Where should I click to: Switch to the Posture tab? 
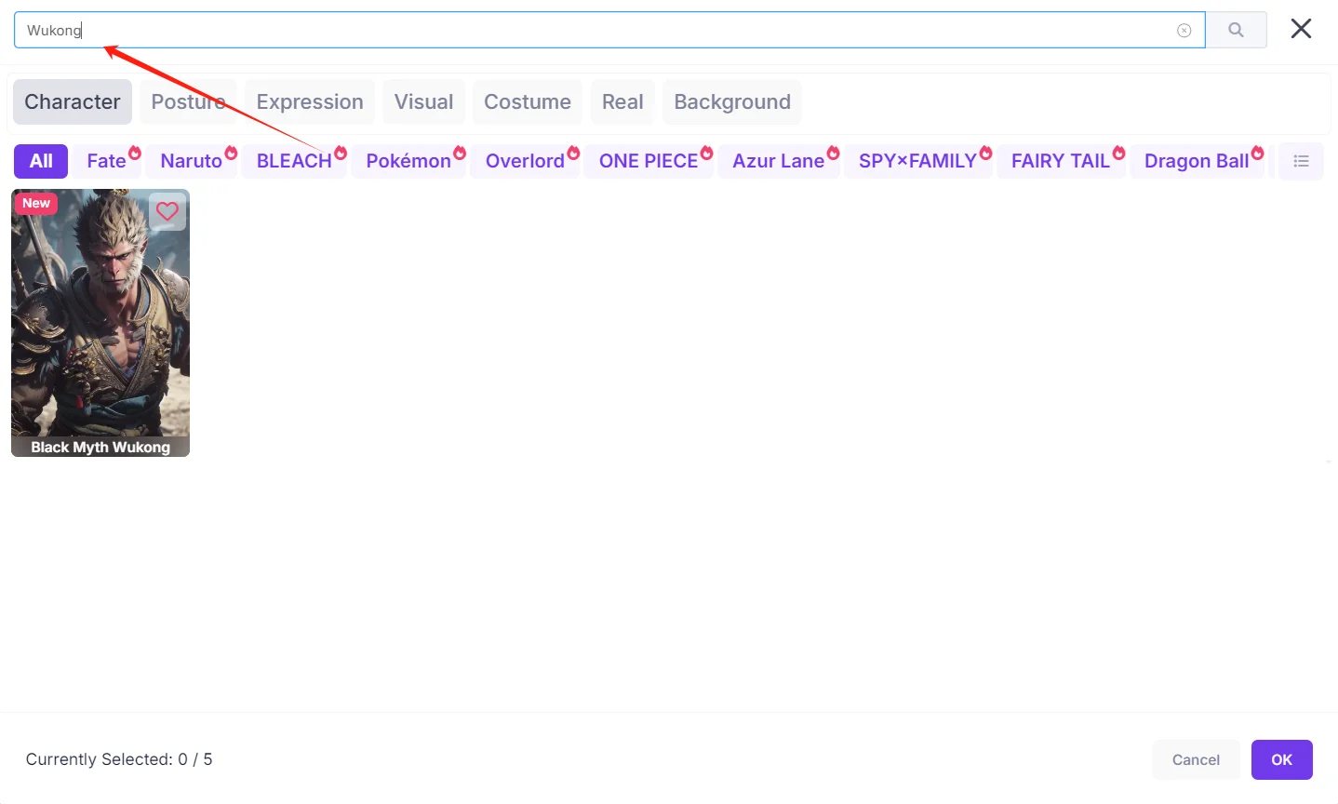point(189,101)
